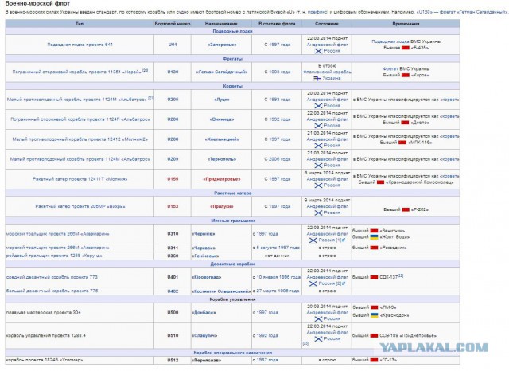This screenshot has width=509, height=371.
Task: Open the red «Прилуки» ship name link
Action: click(222, 206)
